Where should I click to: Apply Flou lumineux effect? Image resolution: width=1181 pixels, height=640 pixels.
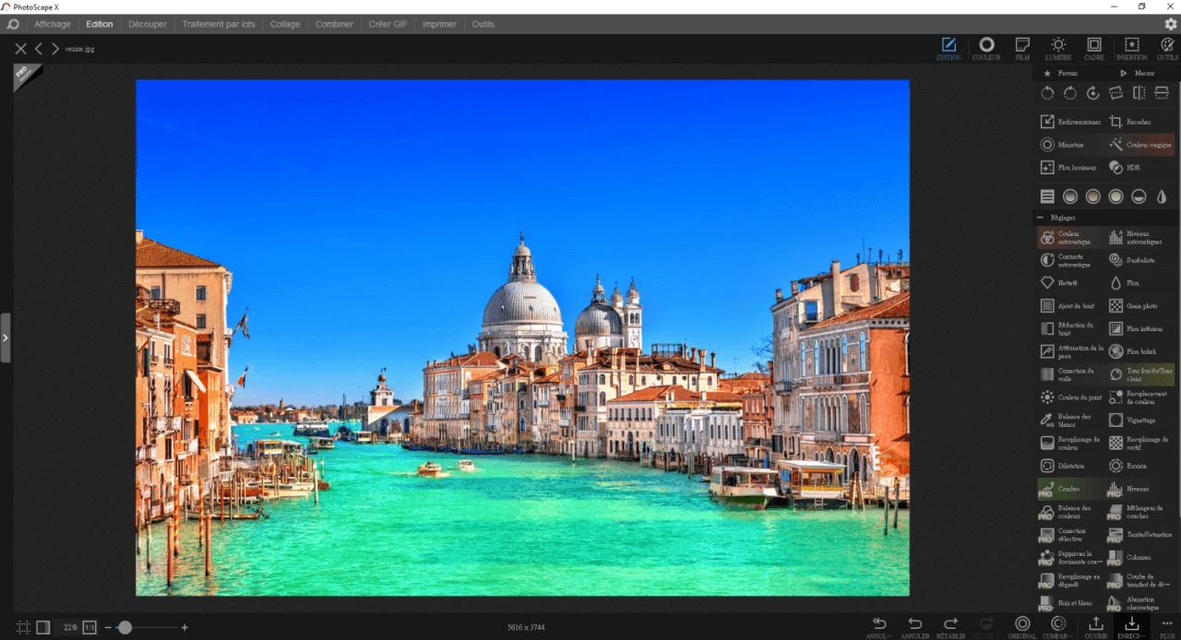coord(1070,168)
